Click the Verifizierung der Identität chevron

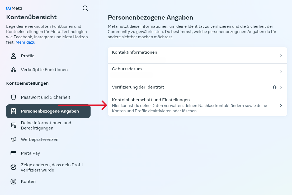(281, 87)
